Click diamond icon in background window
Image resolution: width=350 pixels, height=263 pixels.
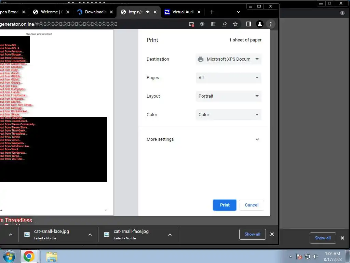pos(342,13)
